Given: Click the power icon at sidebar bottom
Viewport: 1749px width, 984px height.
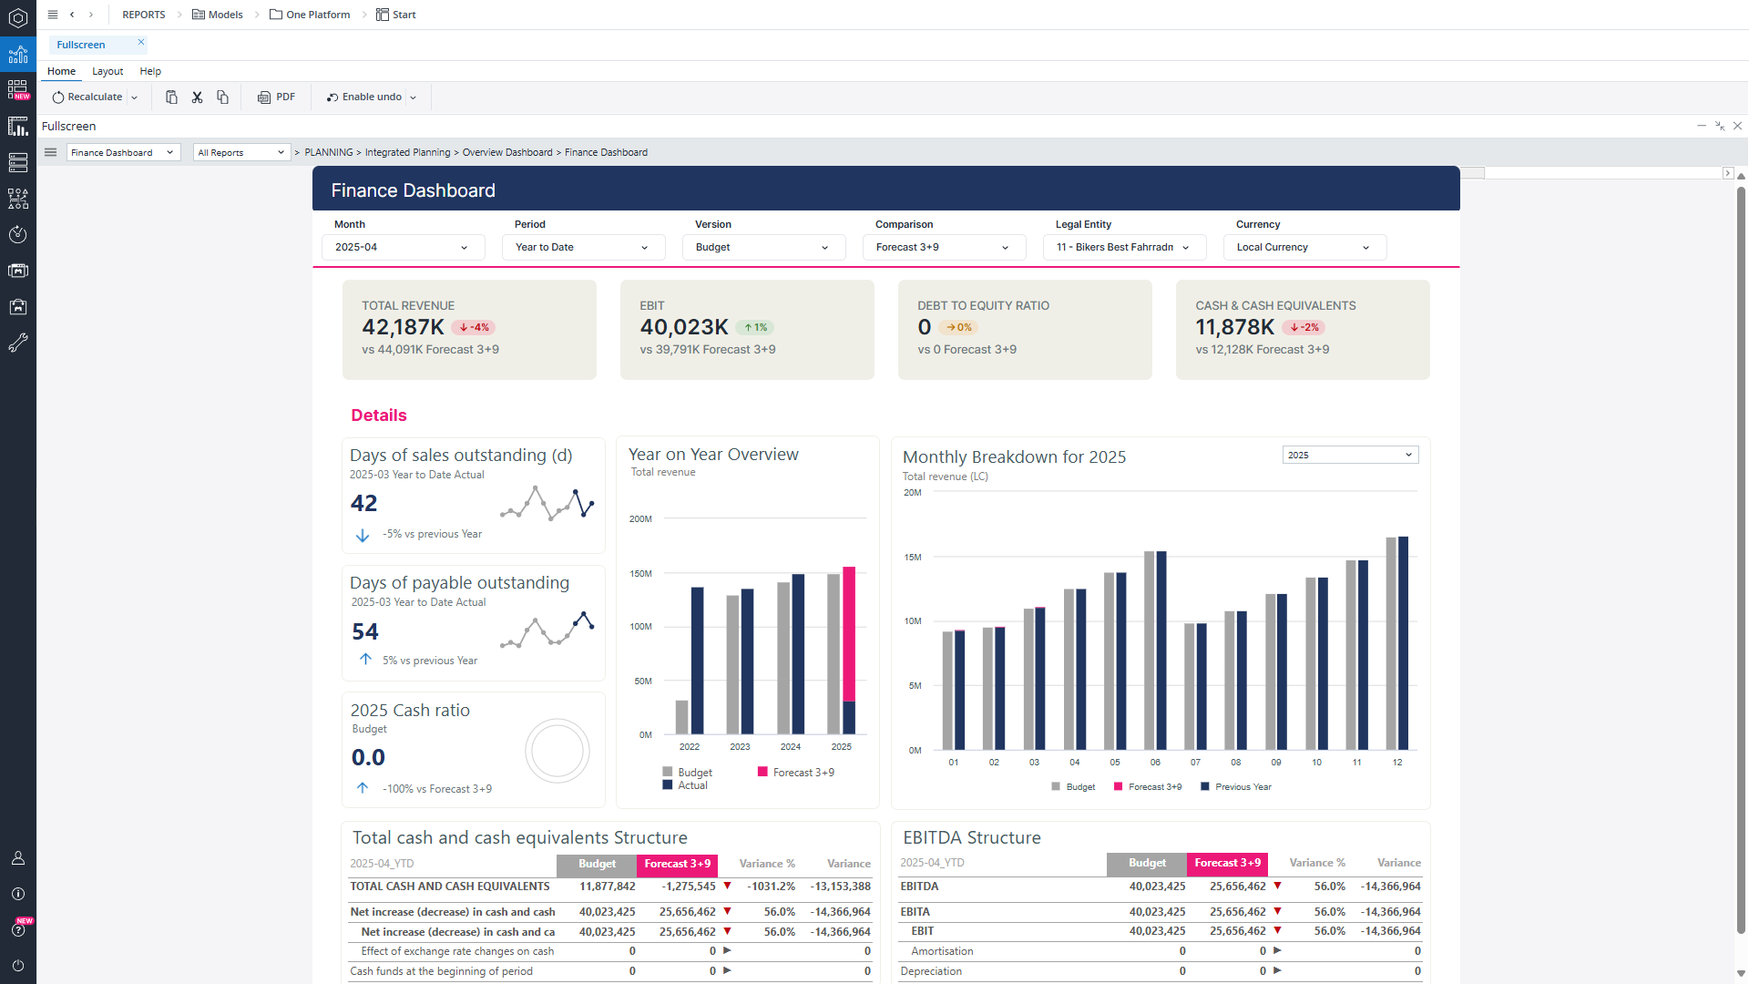Looking at the screenshot, I should (x=18, y=966).
